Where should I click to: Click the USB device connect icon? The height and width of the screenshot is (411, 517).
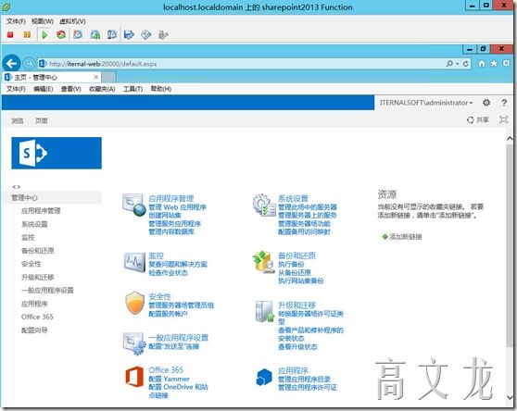click(x=163, y=34)
